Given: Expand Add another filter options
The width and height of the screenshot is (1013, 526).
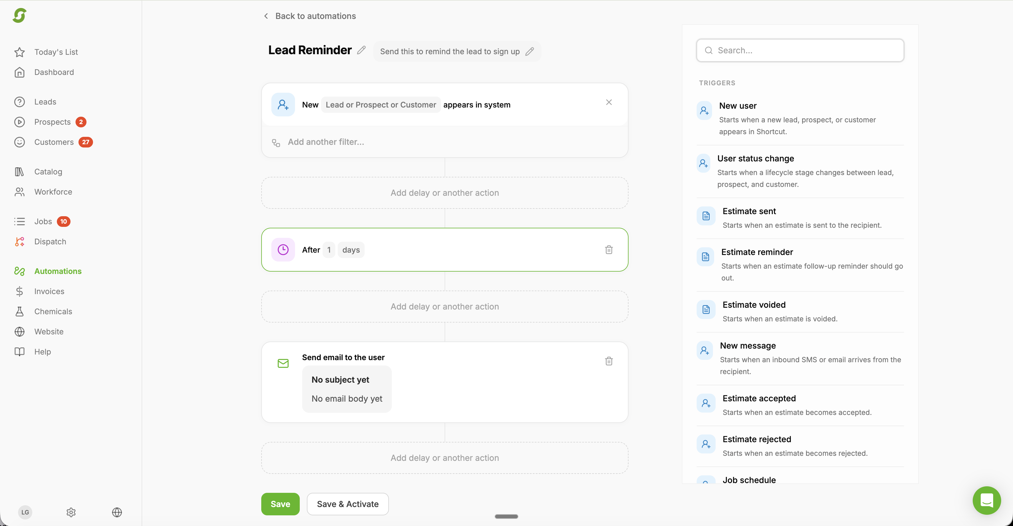Looking at the screenshot, I should point(326,142).
